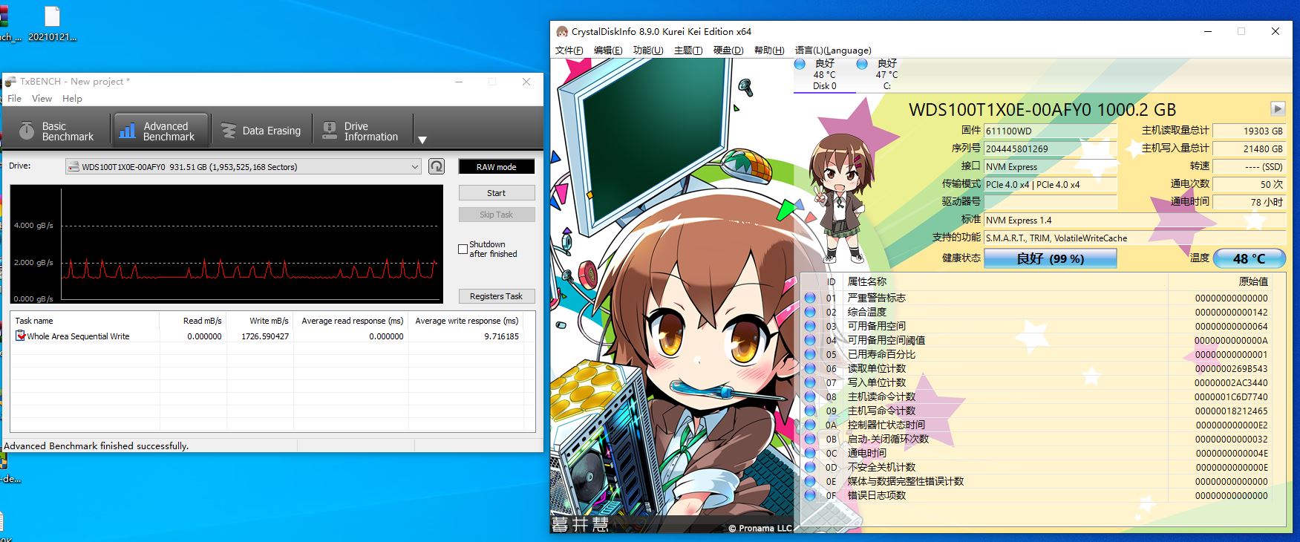Viewport: 1300px width, 542px height.
Task: Open CrystalDiskInfo 编辑(E) menu
Action: click(608, 50)
